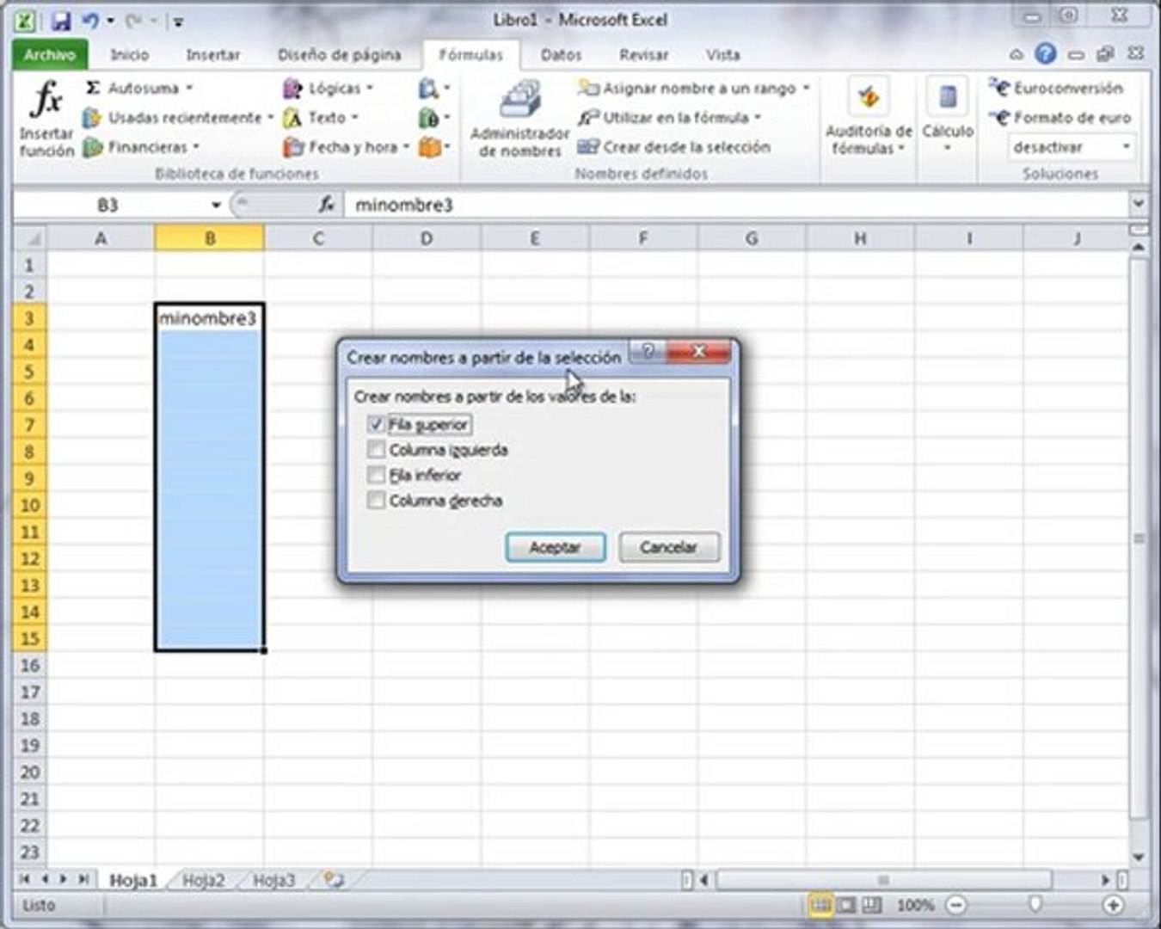
Task: Click cell B3 containing minombre3
Action: (210, 318)
